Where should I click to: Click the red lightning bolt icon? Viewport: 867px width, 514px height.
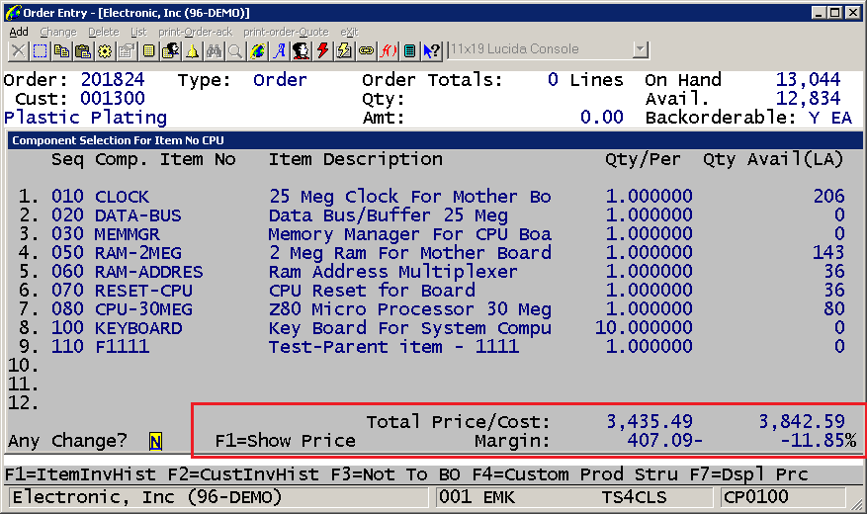(x=322, y=51)
